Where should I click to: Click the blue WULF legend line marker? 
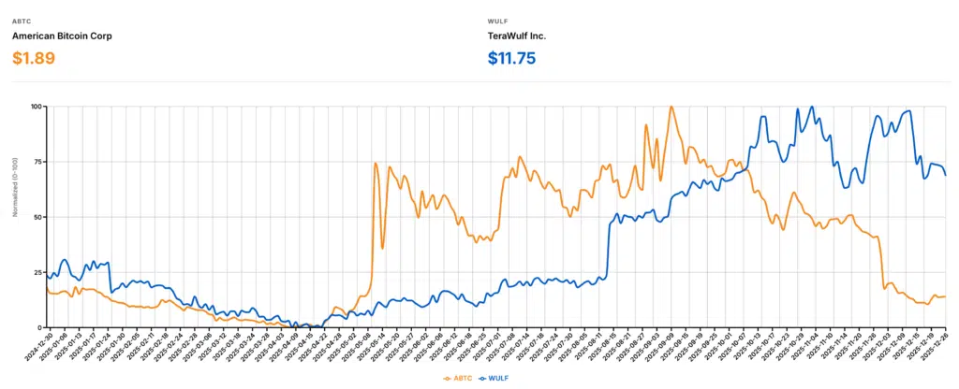[x=480, y=380]
